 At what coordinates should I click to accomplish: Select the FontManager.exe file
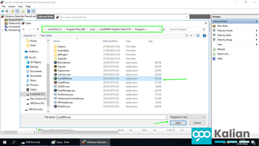pyautogui.click(x=66, y=91)
